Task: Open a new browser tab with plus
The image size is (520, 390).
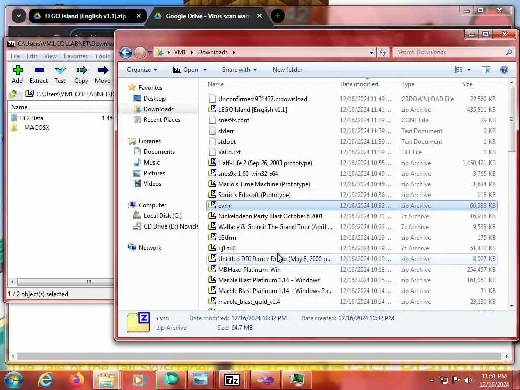Action: point(278,16)
